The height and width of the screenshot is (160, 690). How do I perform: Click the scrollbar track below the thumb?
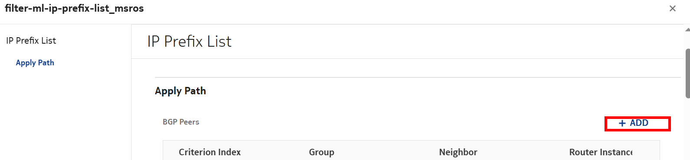coord(687,130)
